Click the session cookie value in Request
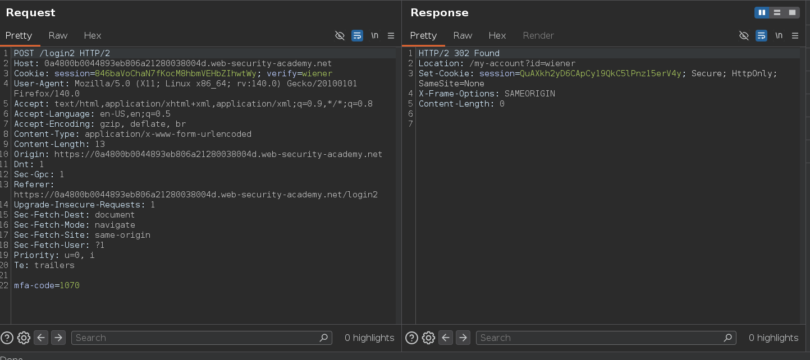Viewport: 810px width, 360px height. (175, 73)
